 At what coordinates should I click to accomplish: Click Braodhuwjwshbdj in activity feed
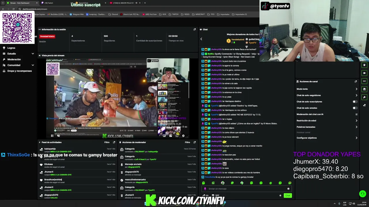pos(53,180)
